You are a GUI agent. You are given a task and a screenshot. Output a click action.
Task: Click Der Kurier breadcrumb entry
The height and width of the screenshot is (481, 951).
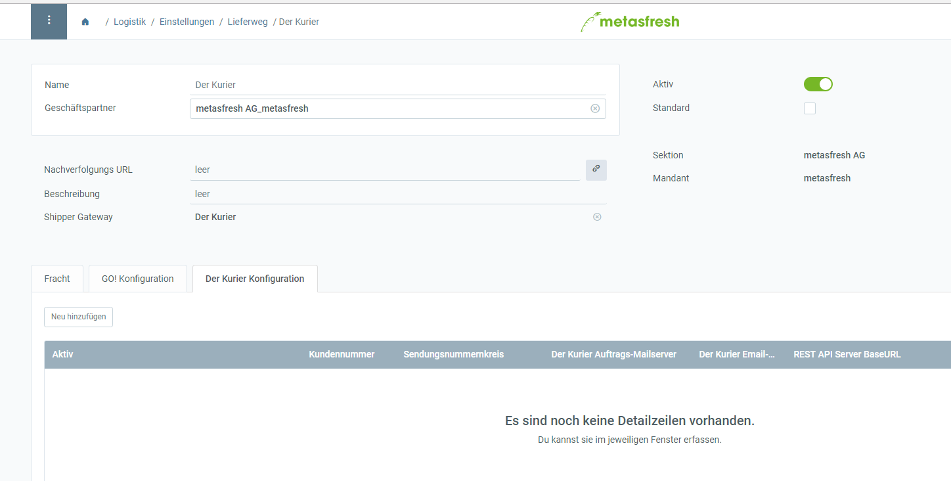click(299, 22)
